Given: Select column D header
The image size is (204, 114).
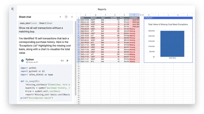Looking at the screenshot, I should coord(115,15).
